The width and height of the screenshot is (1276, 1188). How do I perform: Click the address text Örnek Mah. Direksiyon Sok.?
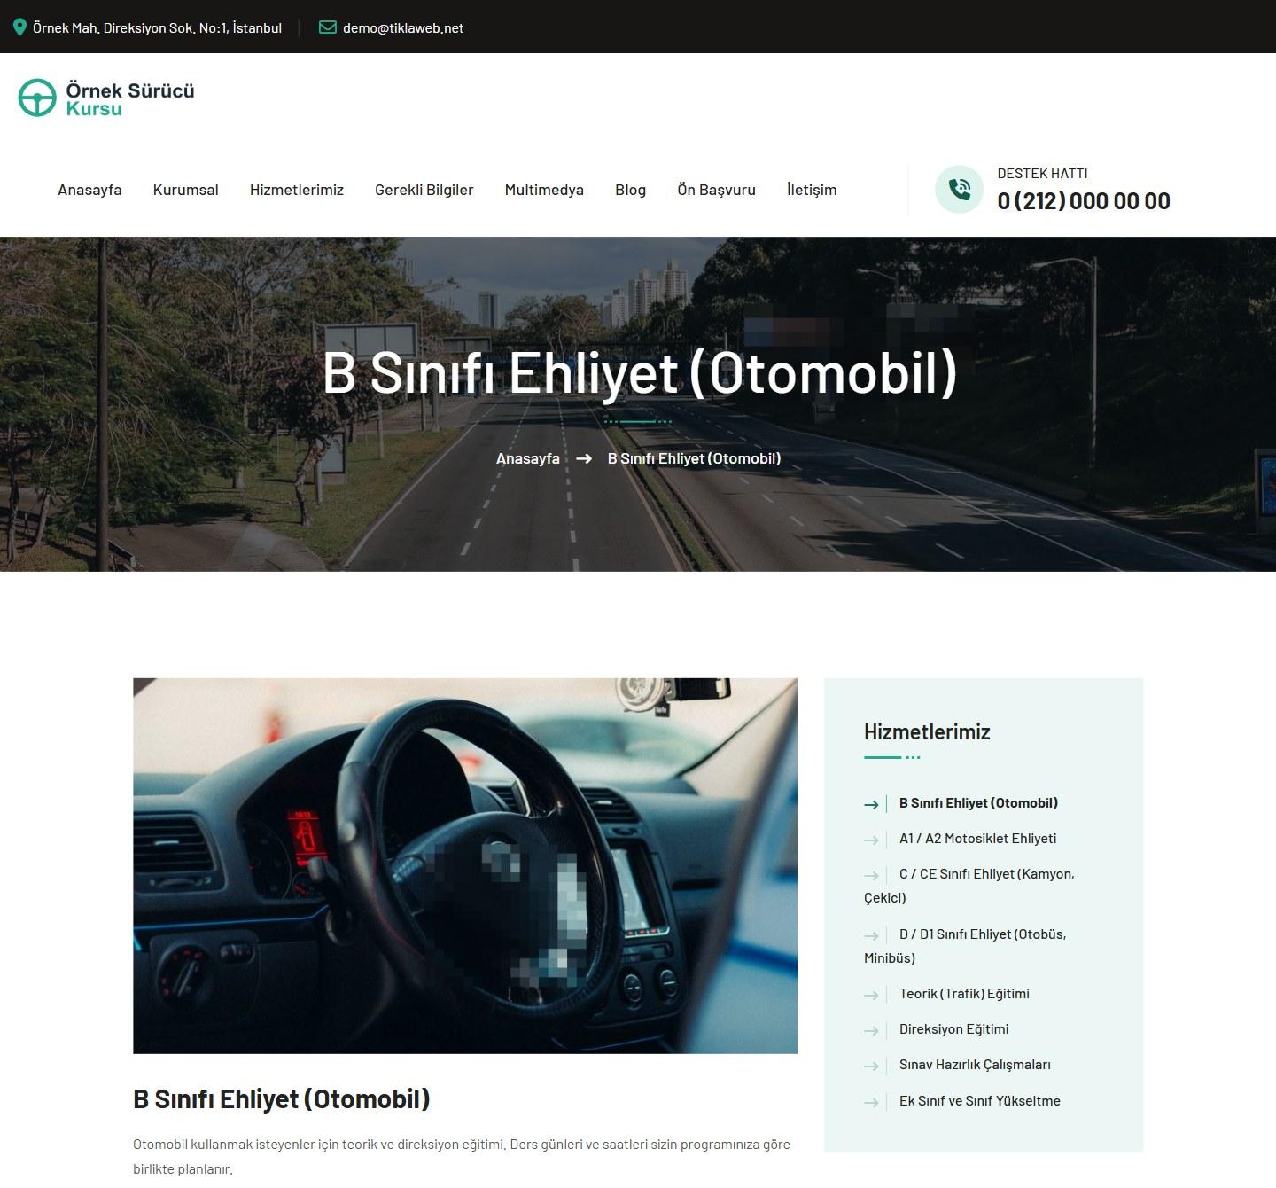click(157, 27)
